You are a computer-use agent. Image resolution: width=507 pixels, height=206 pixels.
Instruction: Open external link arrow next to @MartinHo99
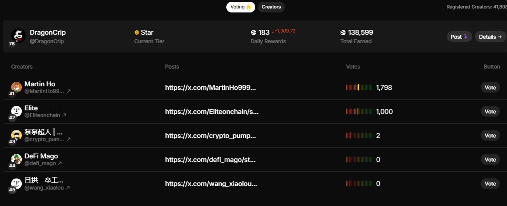[x=69, y=91]
